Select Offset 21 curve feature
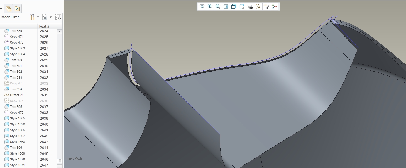Image resolution: width=406 pixels, height=168 pixels. click(x=16, y=95)
